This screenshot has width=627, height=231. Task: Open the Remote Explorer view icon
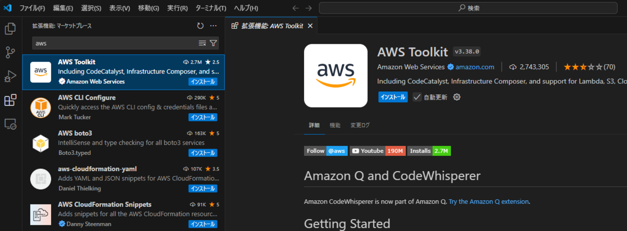(x=10, y=125)
